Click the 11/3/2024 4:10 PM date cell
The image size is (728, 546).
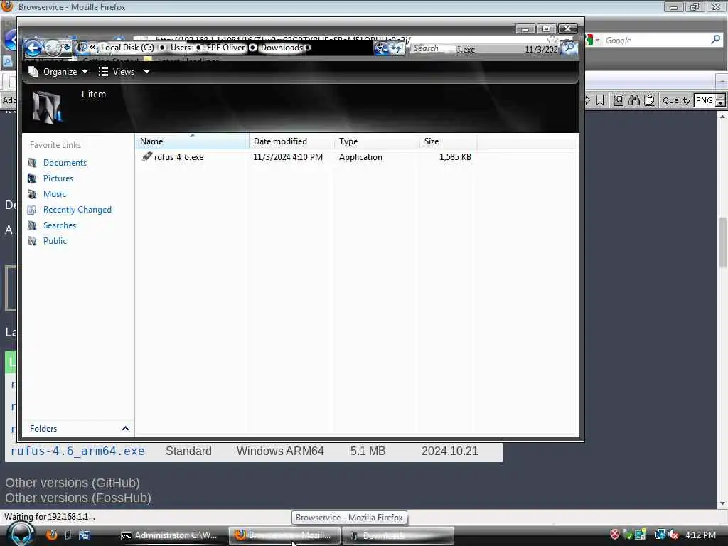pyautogui.click(x=288, y=157)
